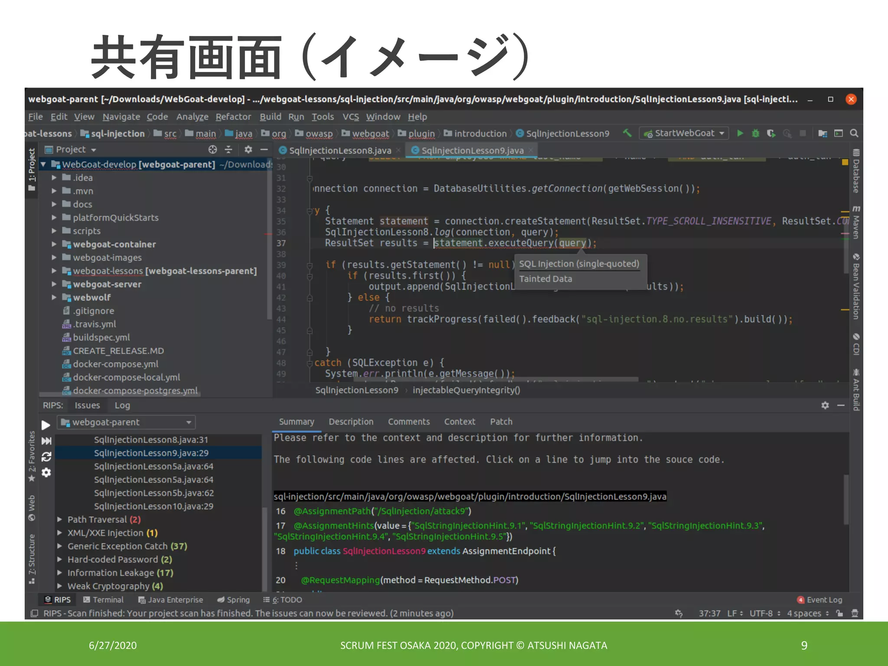The image size is (888, 666).
Task: Click the Build hammer icon
Action: [627, 133]
